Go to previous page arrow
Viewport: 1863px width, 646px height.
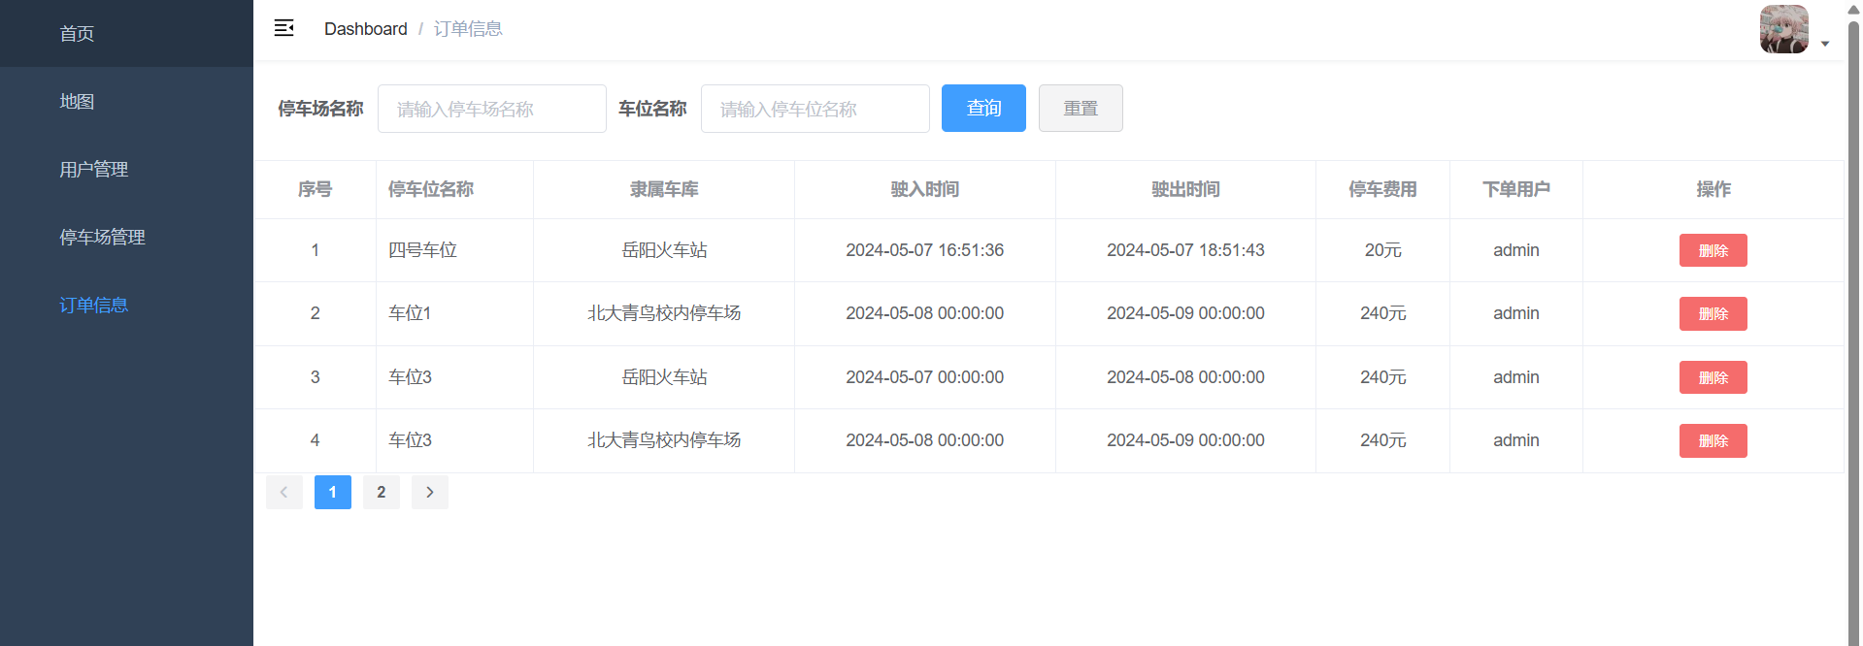pos(284,492)
